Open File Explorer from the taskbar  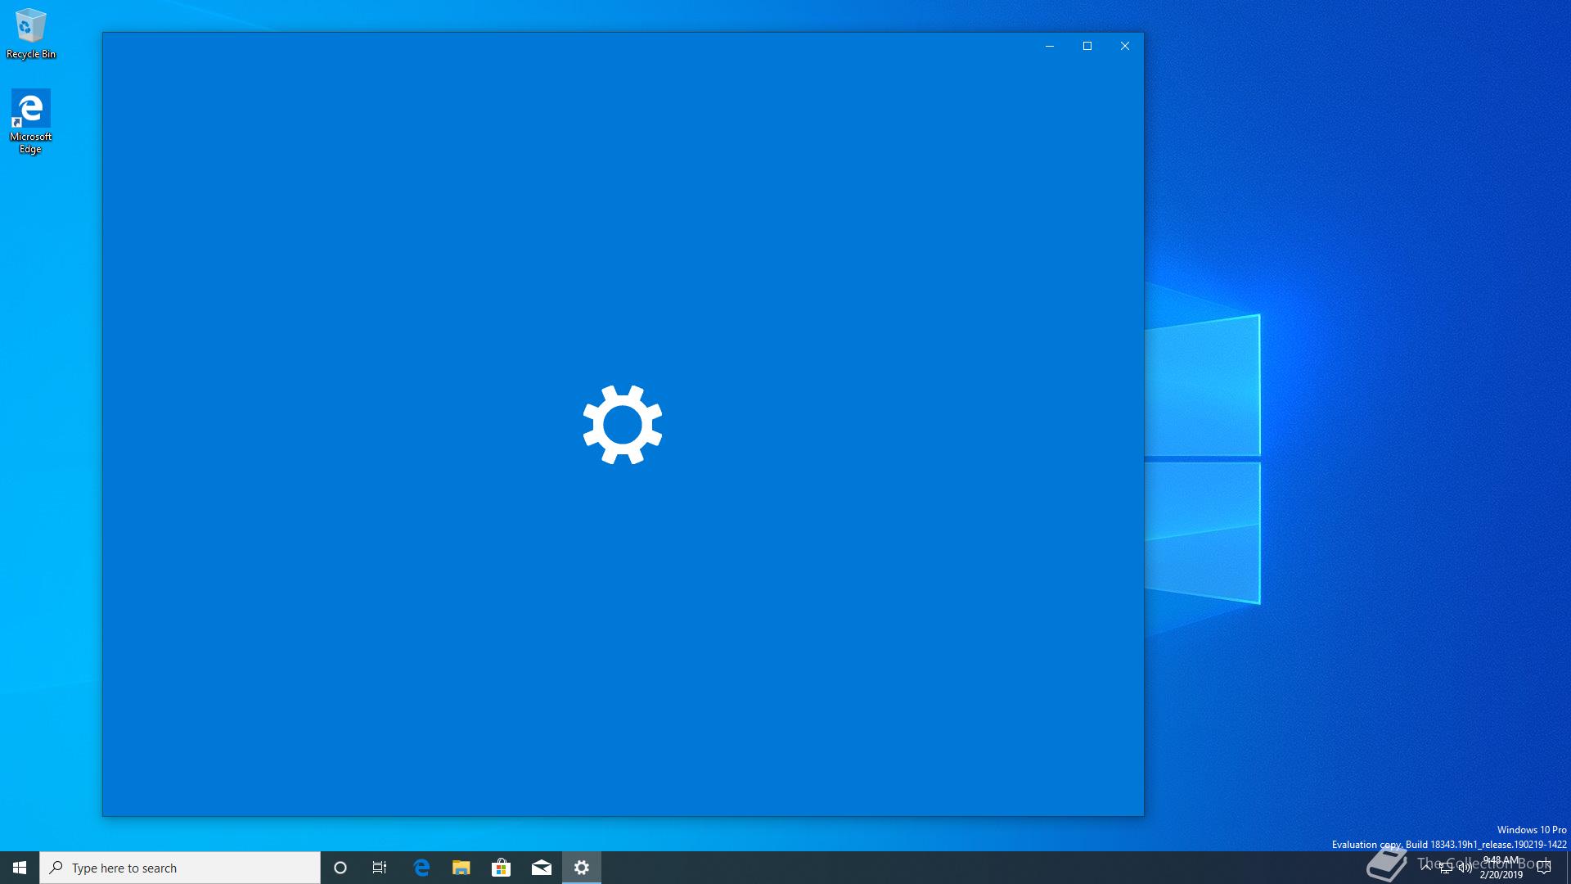click(461, 868)
